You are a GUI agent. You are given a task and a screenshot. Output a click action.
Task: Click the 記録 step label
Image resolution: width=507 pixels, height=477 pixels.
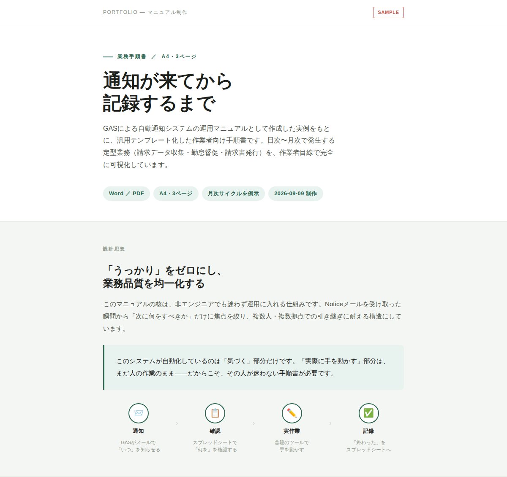tap(368, 431)
